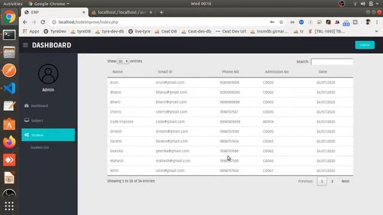Bookmark this page with star icon

point(281,22)
